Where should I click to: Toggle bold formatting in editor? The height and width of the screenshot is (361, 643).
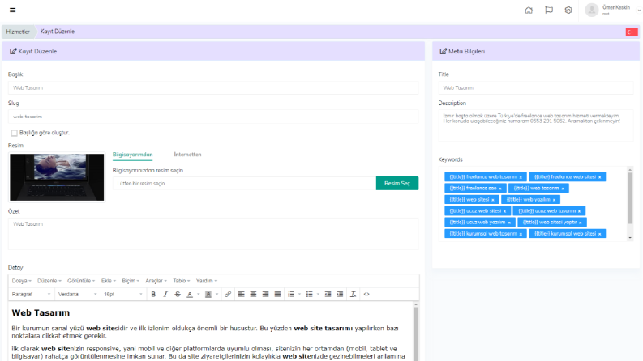point(153,295)
